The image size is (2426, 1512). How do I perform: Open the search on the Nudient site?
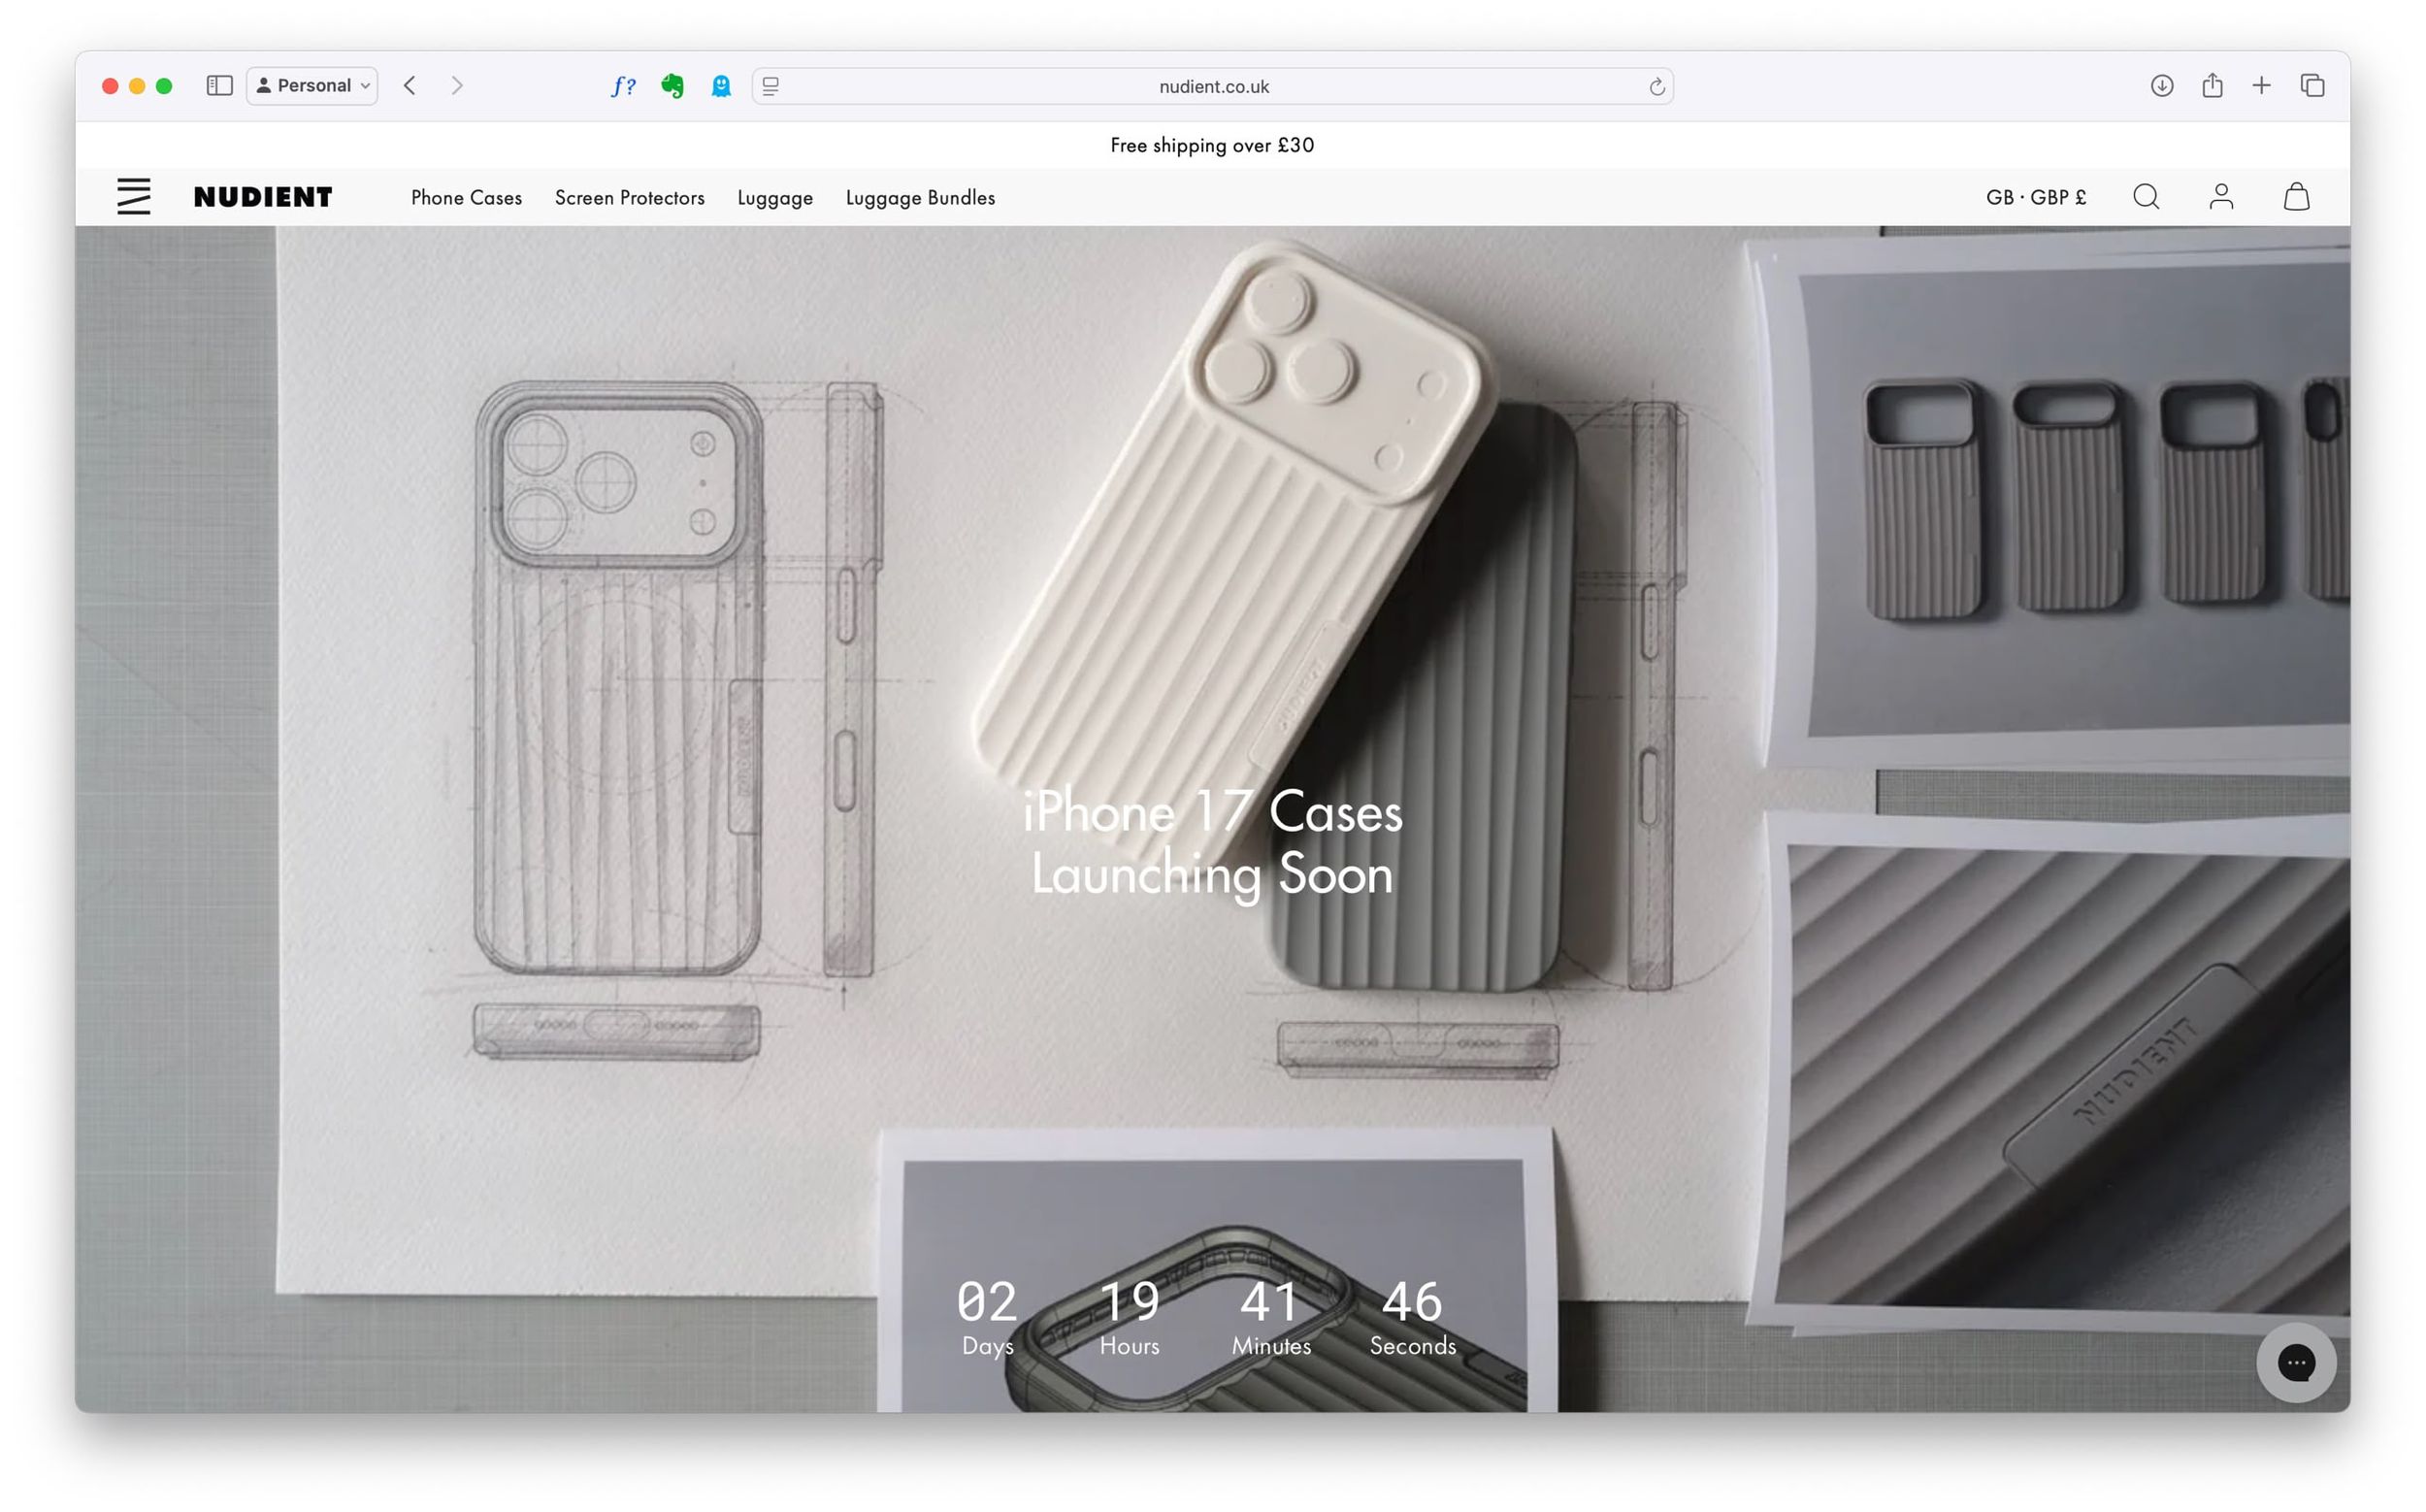[2147, 197]
